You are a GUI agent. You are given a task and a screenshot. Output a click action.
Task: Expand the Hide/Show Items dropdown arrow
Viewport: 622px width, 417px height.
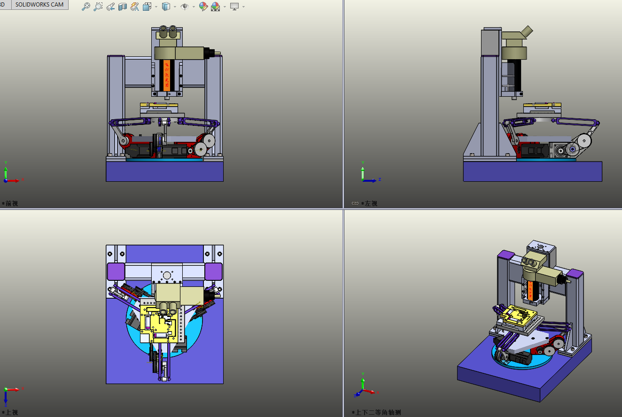[194, 7]
